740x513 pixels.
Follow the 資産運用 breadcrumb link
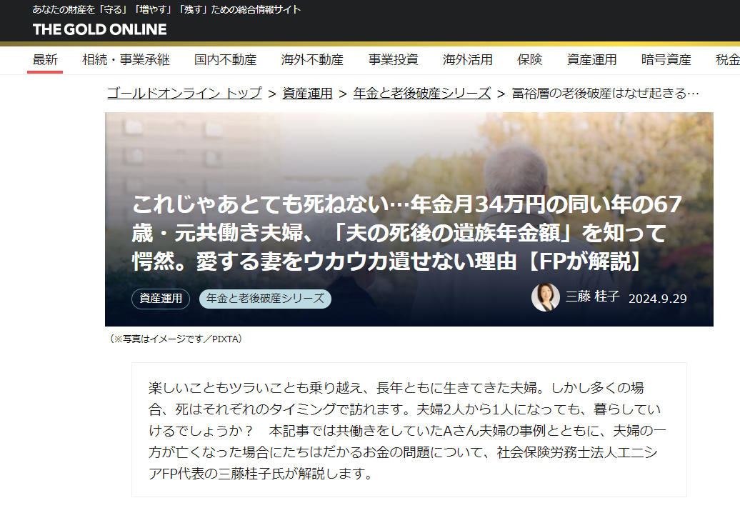point(308,94)
